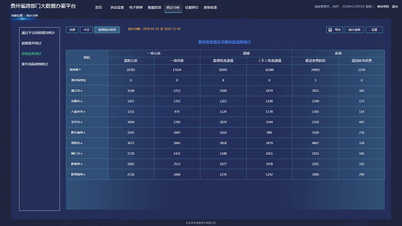This screenshot has width=402, height=226.
Task: Select the 全部 time filter
Action: (72, 30)
